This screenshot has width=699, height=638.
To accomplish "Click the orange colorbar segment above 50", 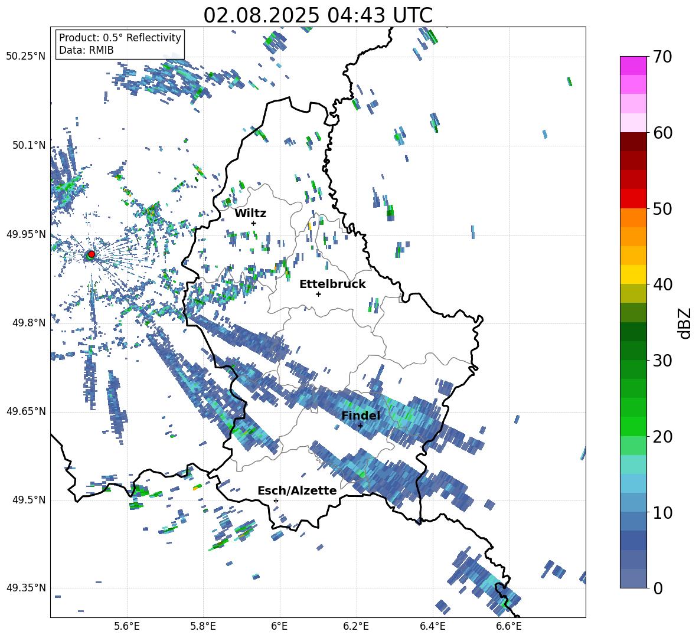I will 633,217.
